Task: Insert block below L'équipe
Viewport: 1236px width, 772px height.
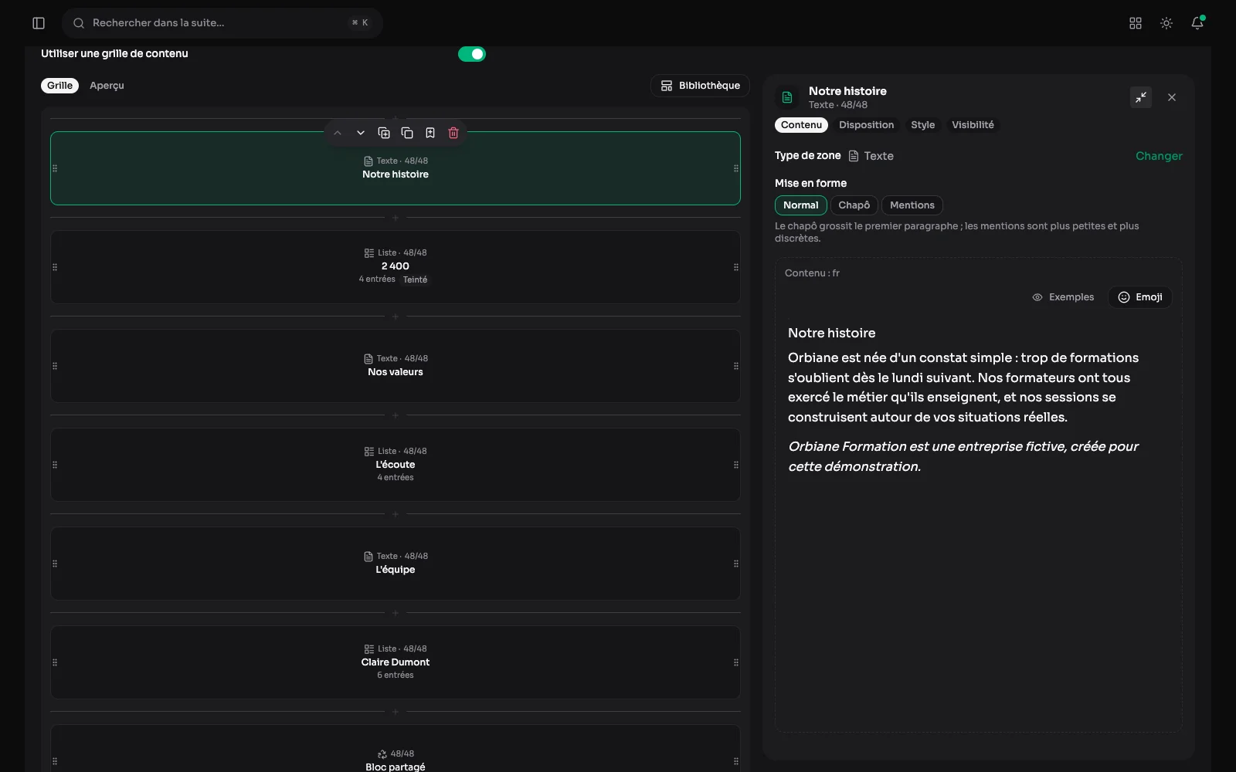Action: [x=396, y=613]
